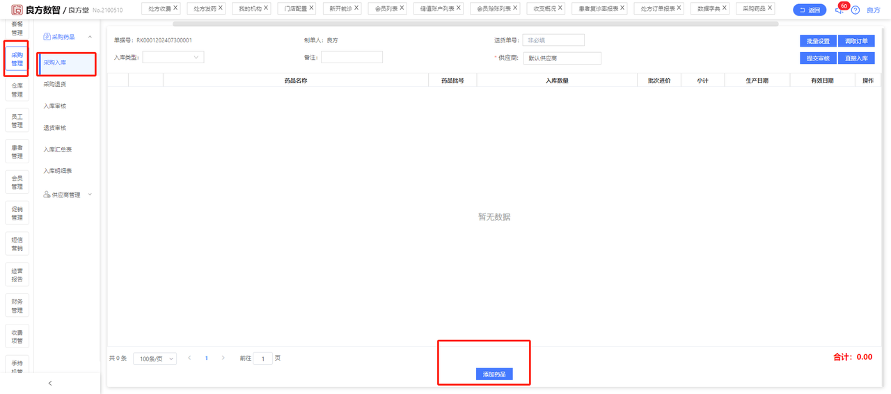Collapse the 采购药品 submenu chevron

(90, 37)
